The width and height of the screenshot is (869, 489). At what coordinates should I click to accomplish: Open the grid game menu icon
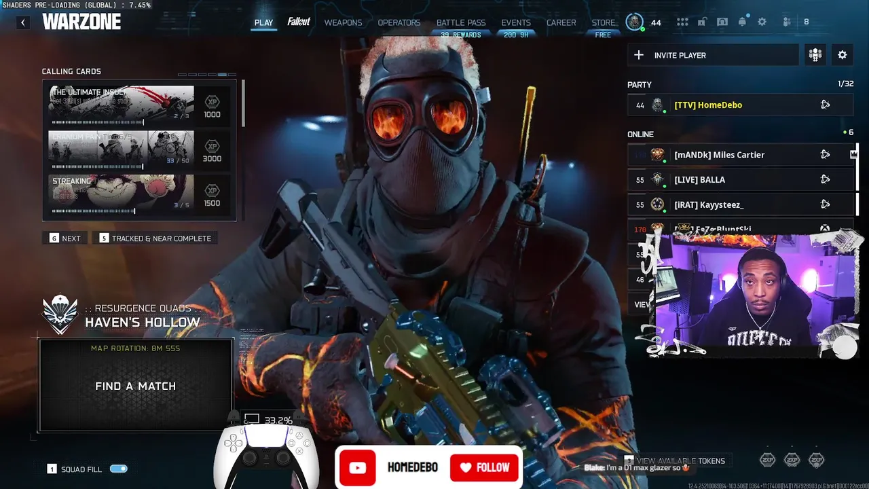pos(682,22)
